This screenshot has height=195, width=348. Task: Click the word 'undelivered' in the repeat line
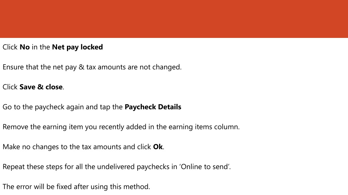pos(116,167)
